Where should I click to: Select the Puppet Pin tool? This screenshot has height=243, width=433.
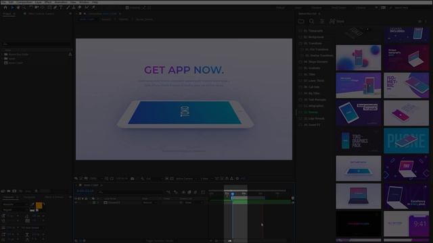click(x=93, y=7)
